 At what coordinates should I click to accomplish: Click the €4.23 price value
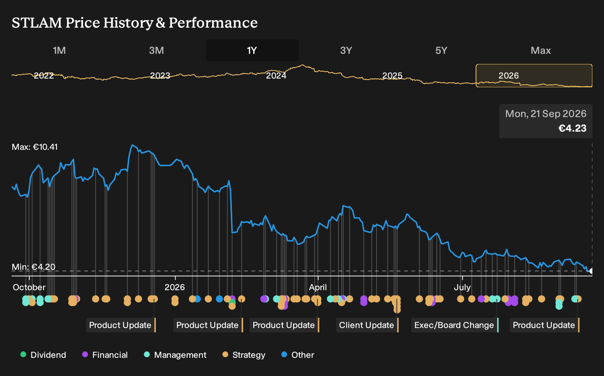(572, 128)
